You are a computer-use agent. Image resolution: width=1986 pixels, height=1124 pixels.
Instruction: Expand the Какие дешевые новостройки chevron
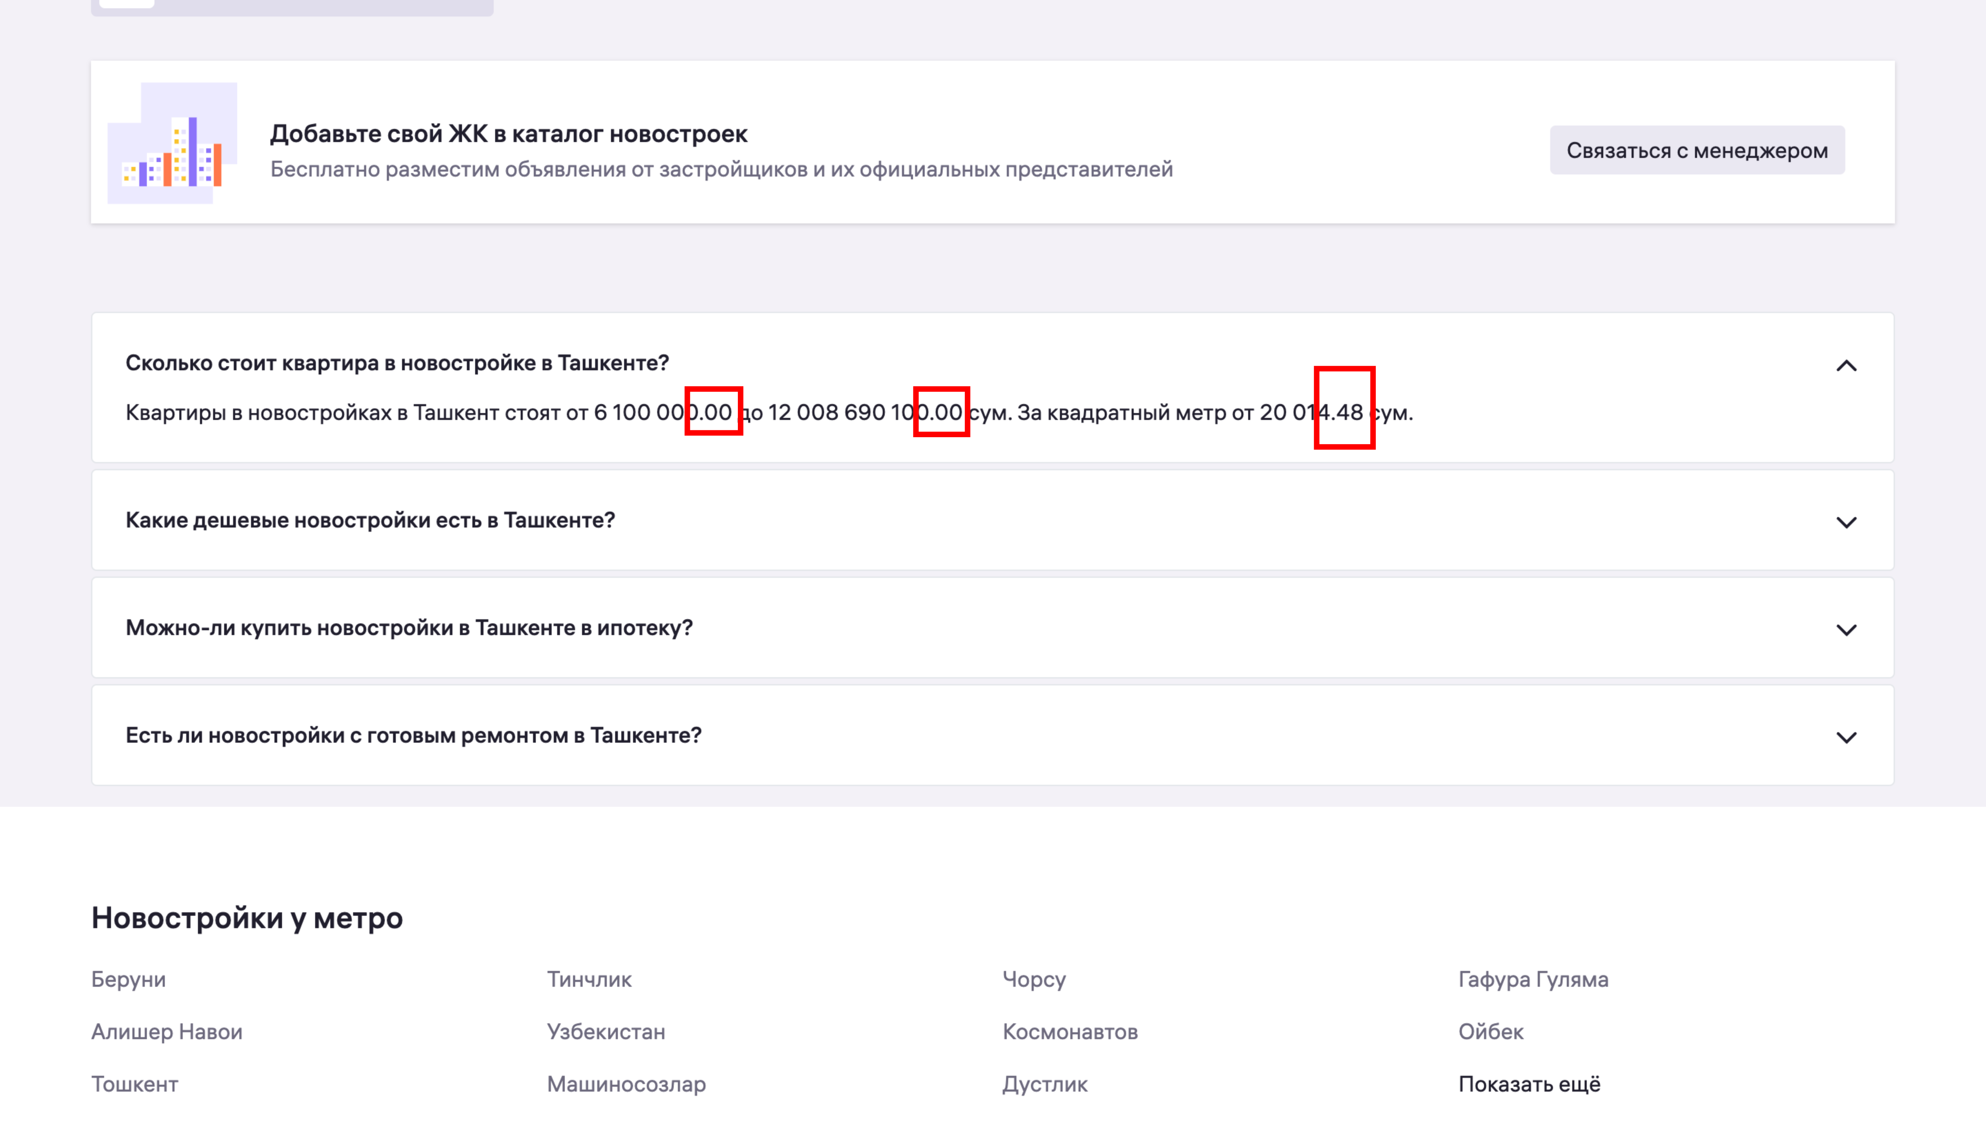pyautogui.click(x=1846, y=522)
